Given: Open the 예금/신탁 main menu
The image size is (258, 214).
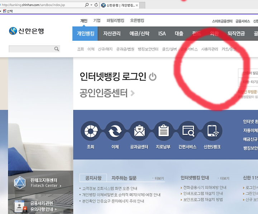Looking at the screenshot, I should [x=139, y=33].
